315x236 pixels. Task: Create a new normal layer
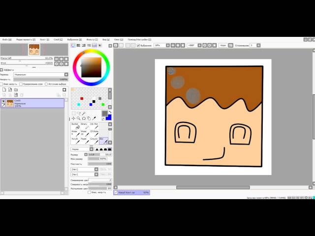click(x=4, y=89)
